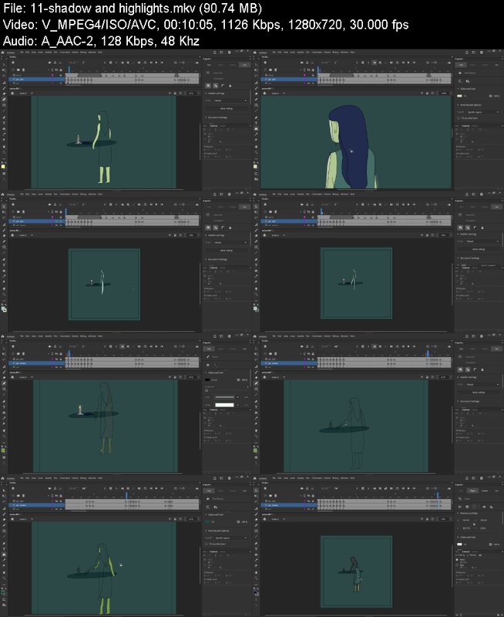504x617 pixels.
Task: Click toolbar fill swatch in close-up hair frame
Action: 256,167
